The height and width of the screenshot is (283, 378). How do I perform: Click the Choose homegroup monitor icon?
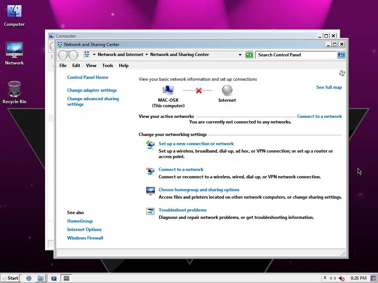pos(151,191)
